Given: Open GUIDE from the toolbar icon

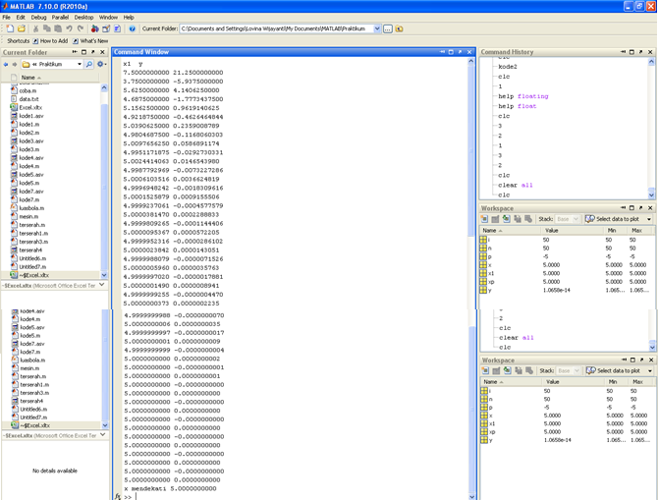Looking at the screenshot, I should point(106,28).
